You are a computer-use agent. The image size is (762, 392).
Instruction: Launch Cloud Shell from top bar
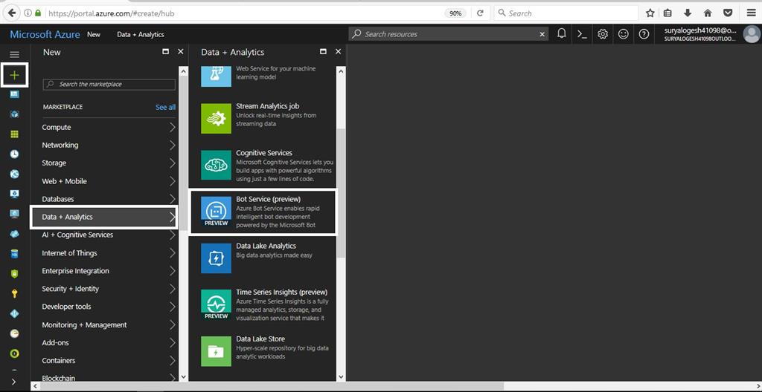pyautogui.click(x=582, y=34)
